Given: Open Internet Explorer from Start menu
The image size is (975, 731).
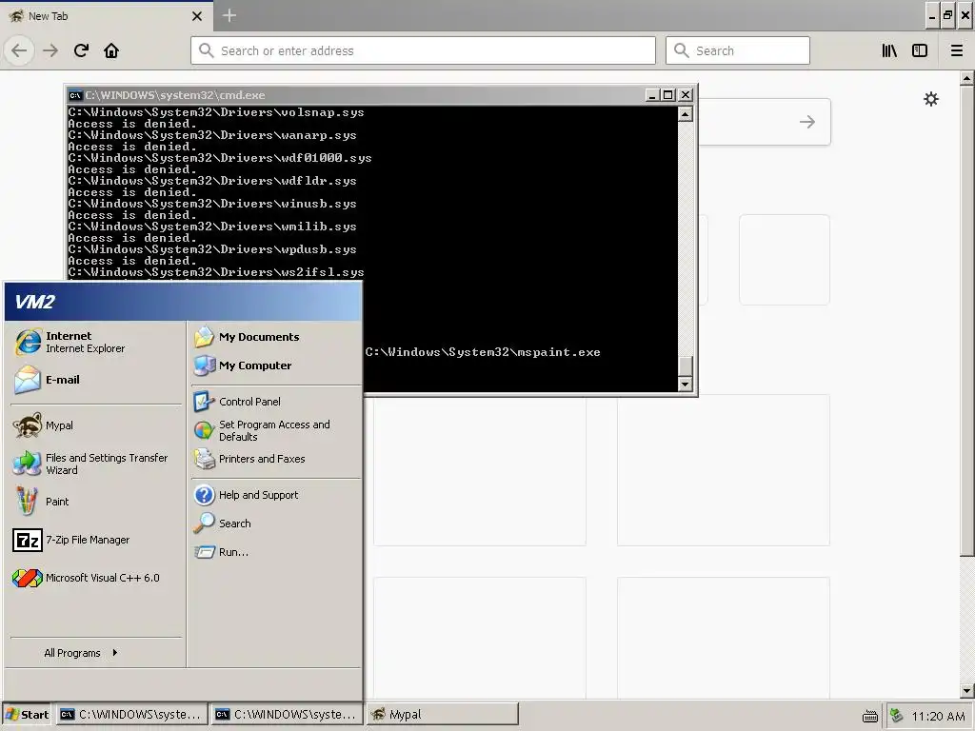Looking at the screenshot, I should click(x=96, y=342).
